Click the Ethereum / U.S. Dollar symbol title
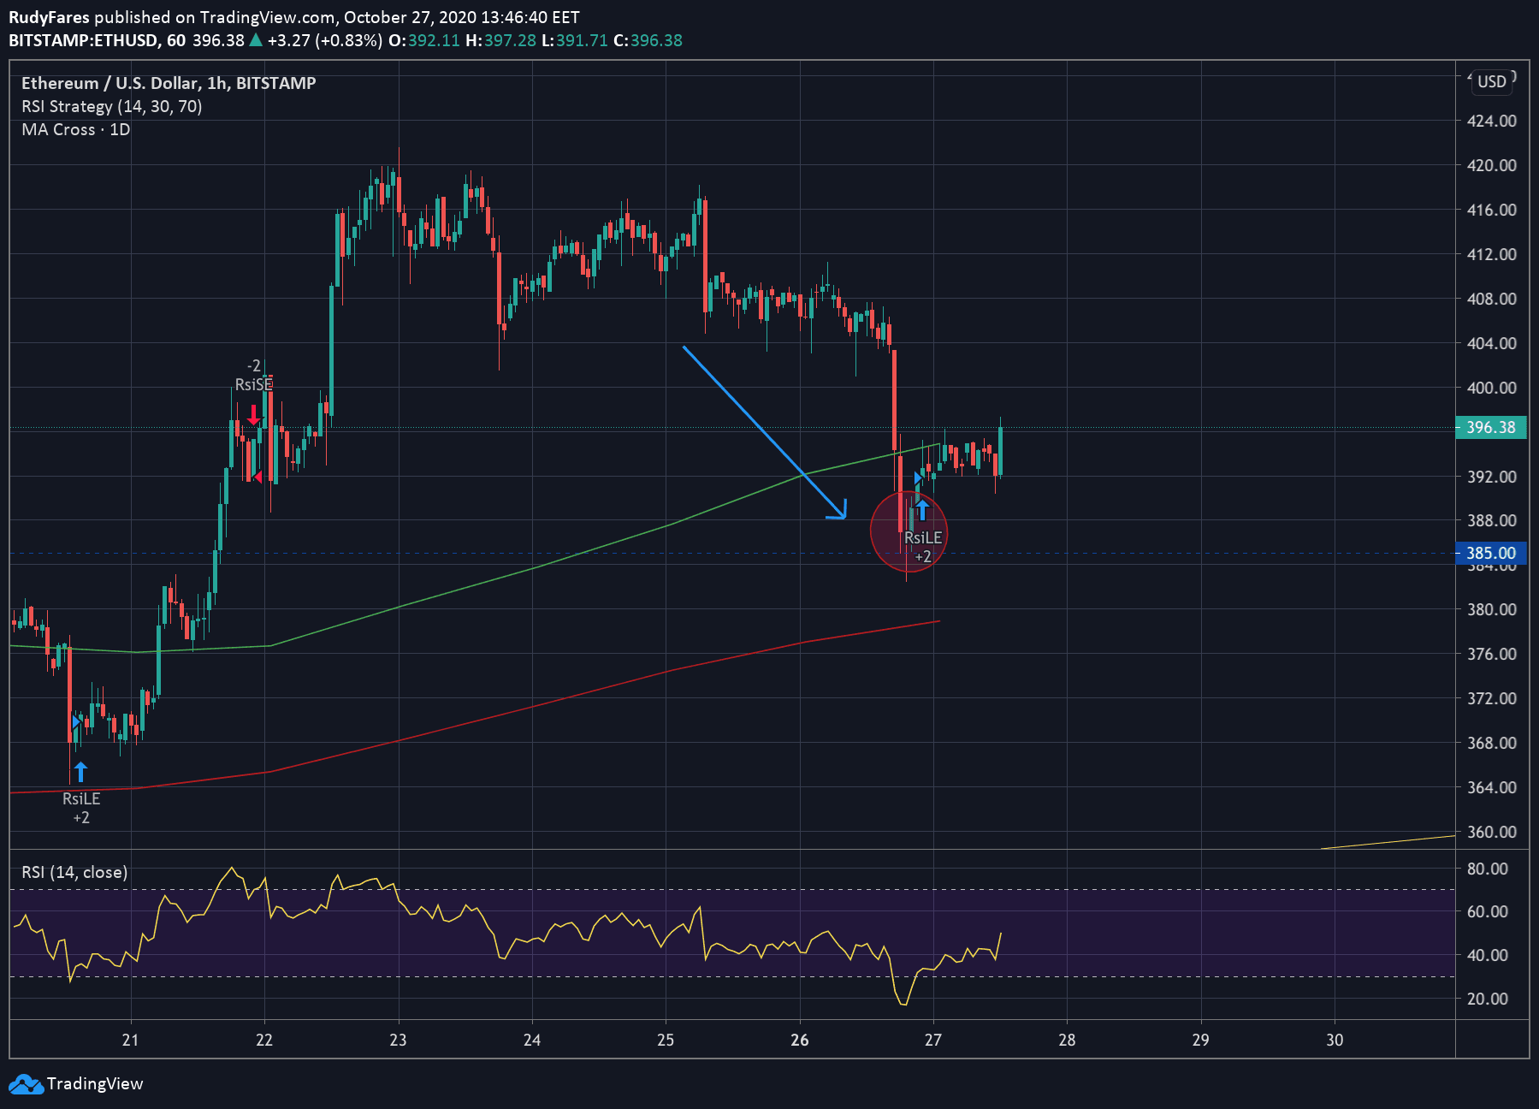Image resolution: width=1539 pixels, height=1109 pixels. [x=169, y=83]
